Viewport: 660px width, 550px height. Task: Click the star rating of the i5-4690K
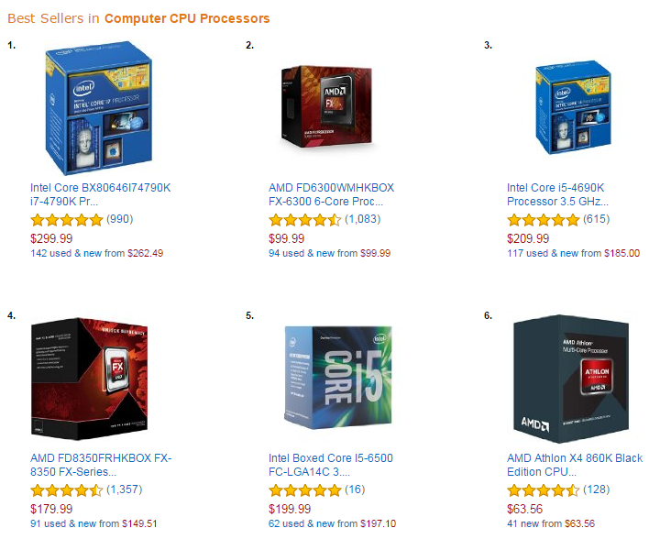click(544, 220)
